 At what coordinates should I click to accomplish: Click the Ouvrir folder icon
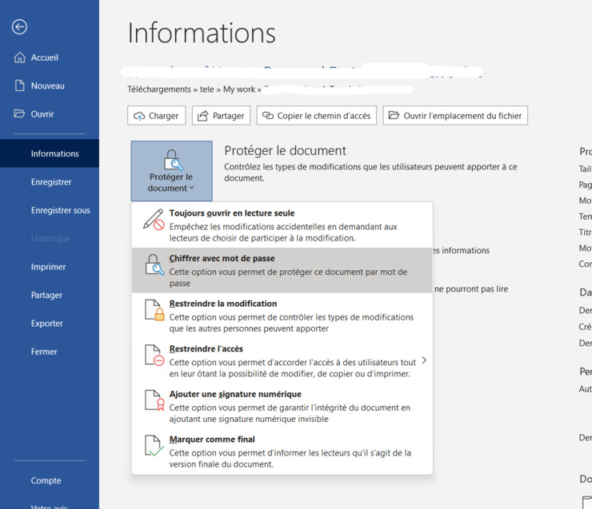[x=19, y=113]
